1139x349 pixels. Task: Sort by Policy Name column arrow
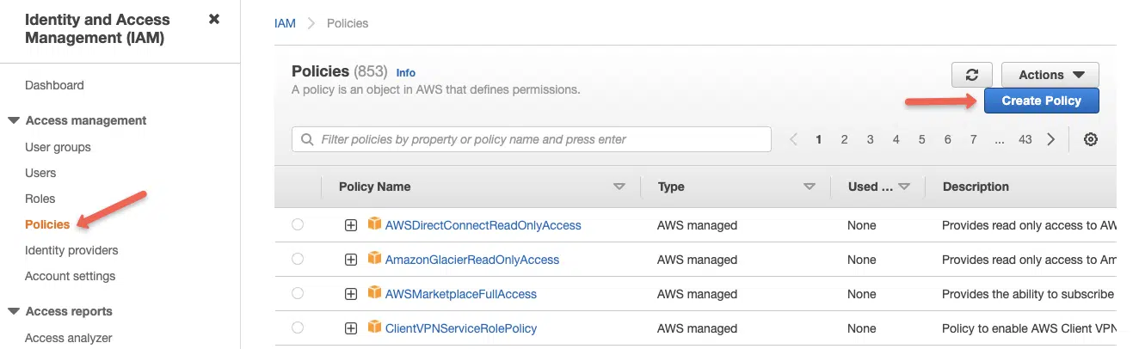619,187
